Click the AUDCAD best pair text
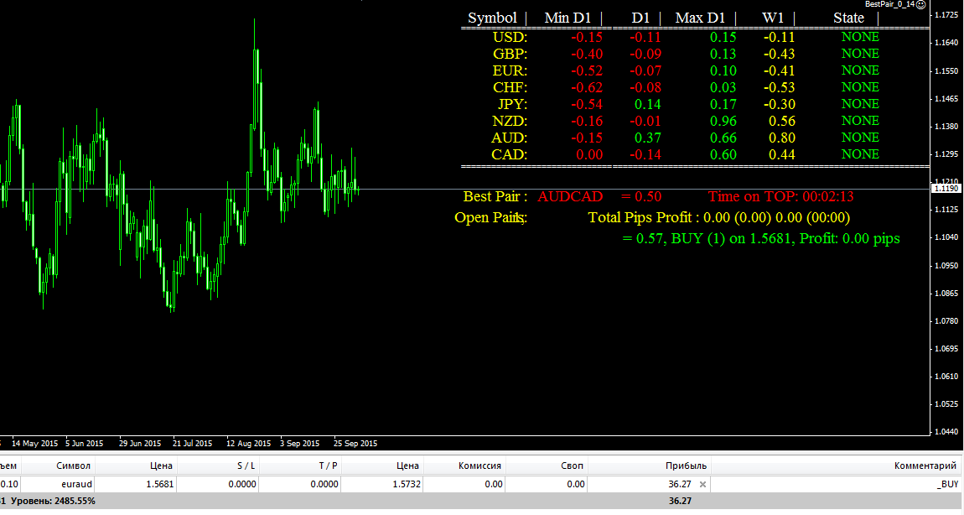964x515 pixels. pos(570,196)
